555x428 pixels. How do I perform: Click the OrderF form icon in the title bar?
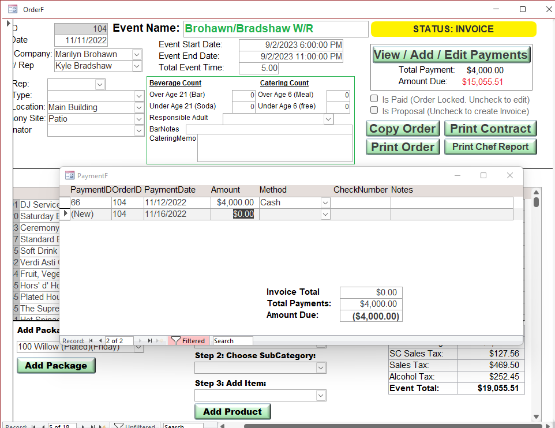[x=12, y=9]
